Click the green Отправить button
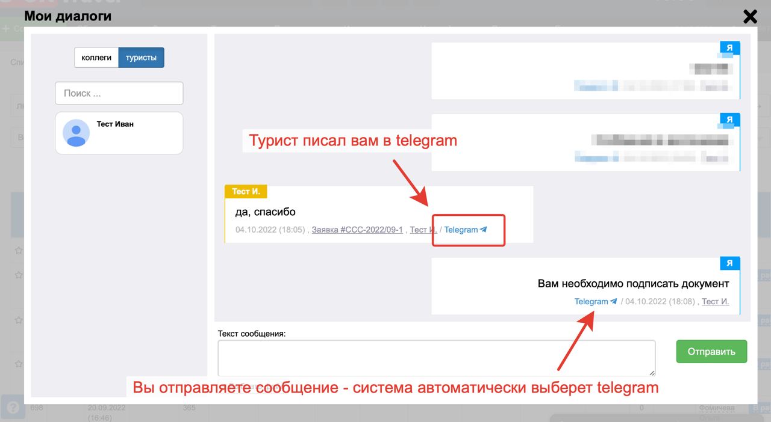Screen dimensions: 771x422 pyautogui.click(x=711, y=352)
